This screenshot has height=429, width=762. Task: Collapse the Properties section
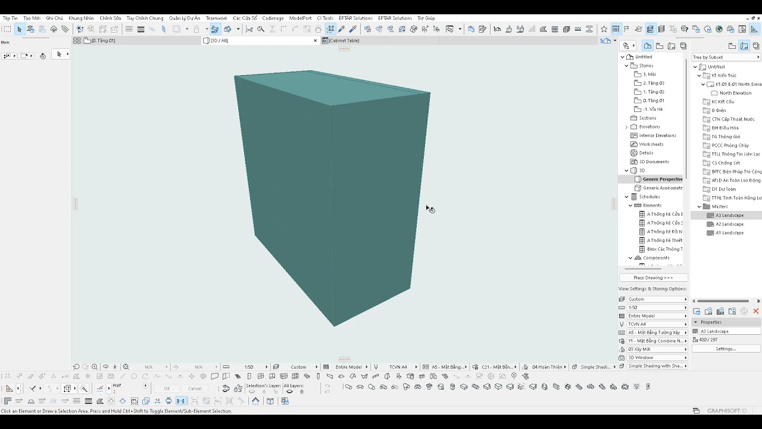tap(695, 322)
